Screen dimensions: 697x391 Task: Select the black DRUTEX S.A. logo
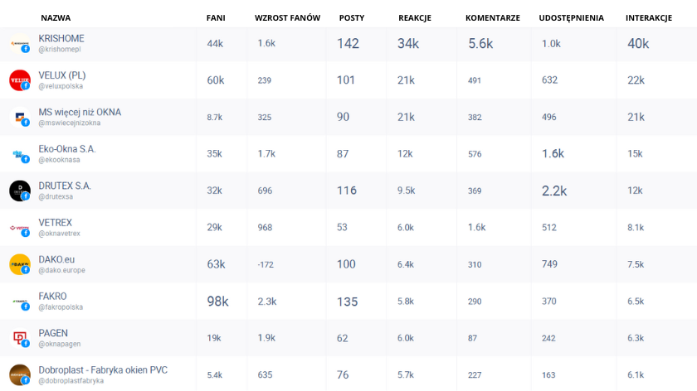tap(20, 191)
